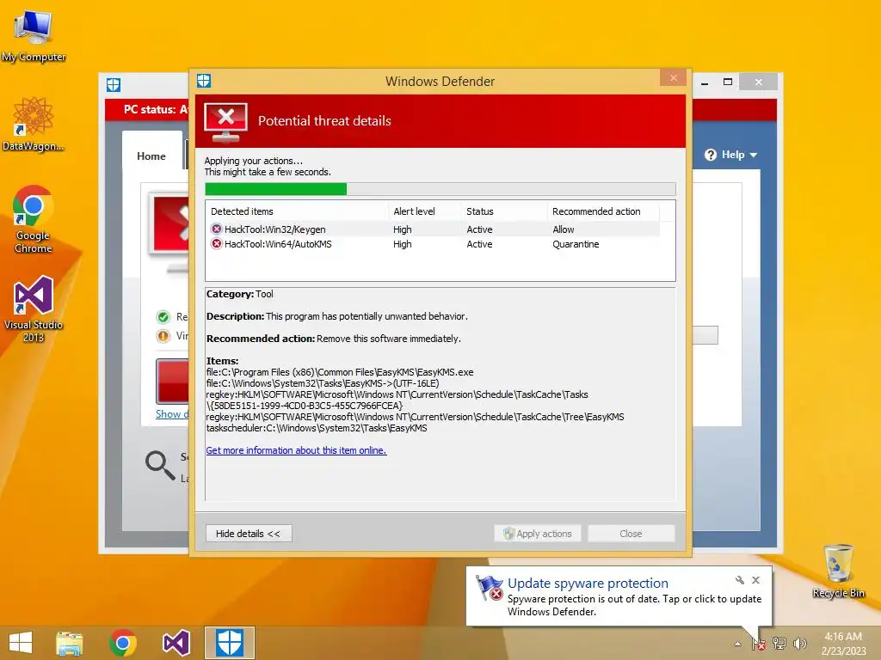
Task: Open My Computer desktop icon
Action: (x=34, y=36)
